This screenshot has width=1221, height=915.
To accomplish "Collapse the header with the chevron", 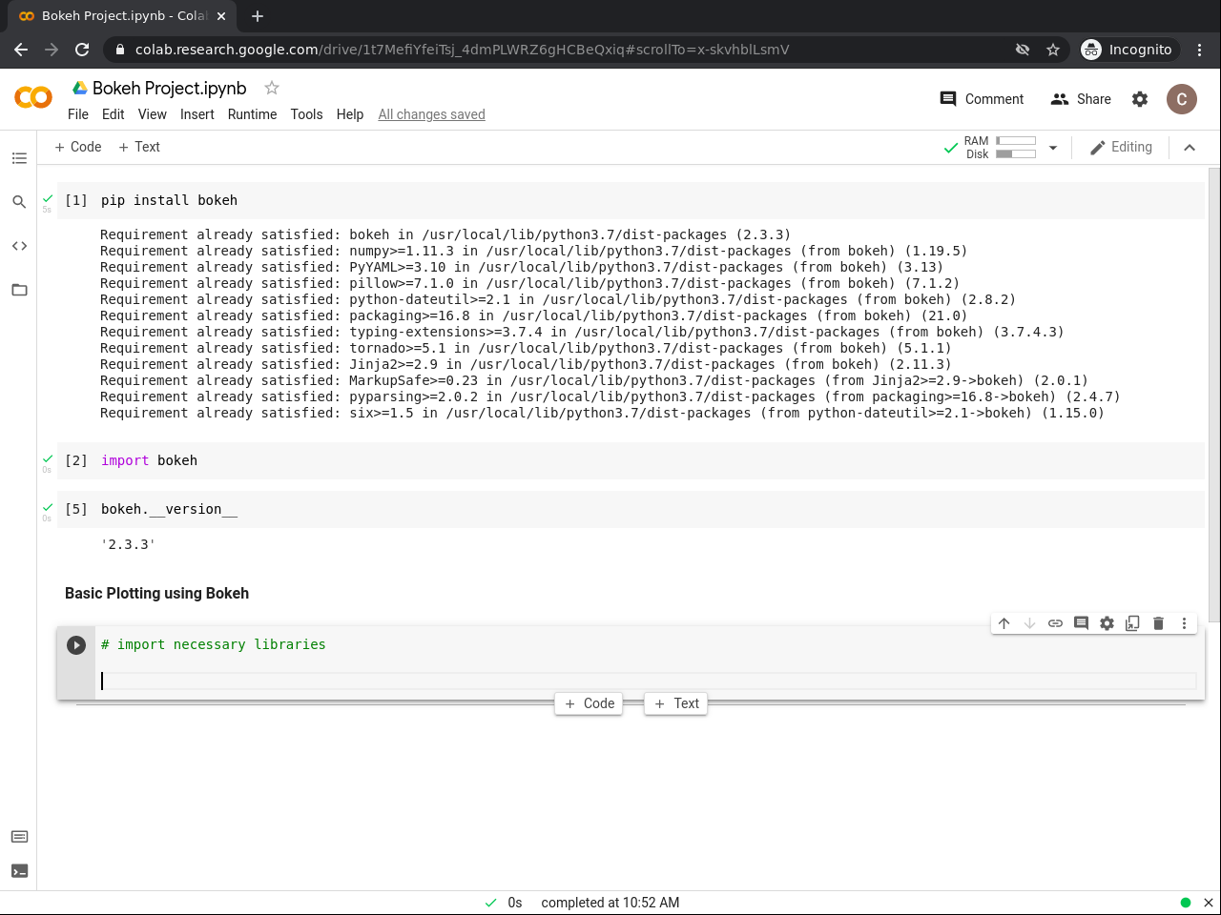I will click(1190, 148).
